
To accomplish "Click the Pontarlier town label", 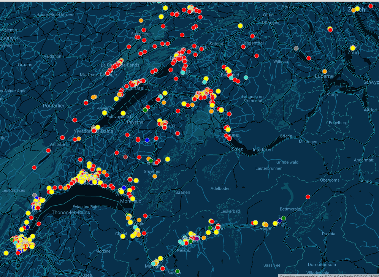I will (x=54, y=106).
